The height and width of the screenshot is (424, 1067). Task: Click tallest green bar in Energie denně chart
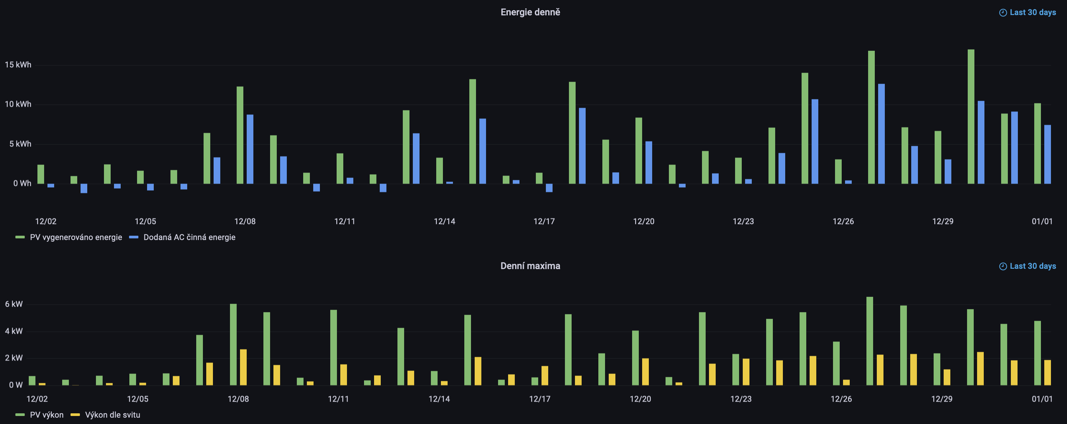coord(970,117)
